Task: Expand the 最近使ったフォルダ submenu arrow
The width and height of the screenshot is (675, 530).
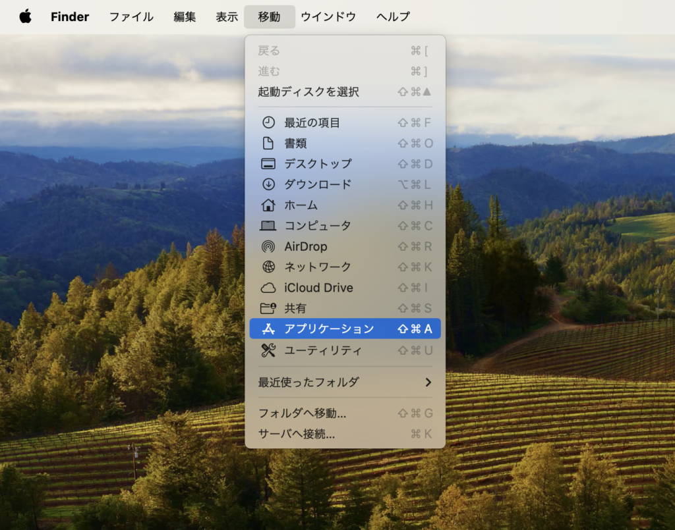Action: click(428, 382)
